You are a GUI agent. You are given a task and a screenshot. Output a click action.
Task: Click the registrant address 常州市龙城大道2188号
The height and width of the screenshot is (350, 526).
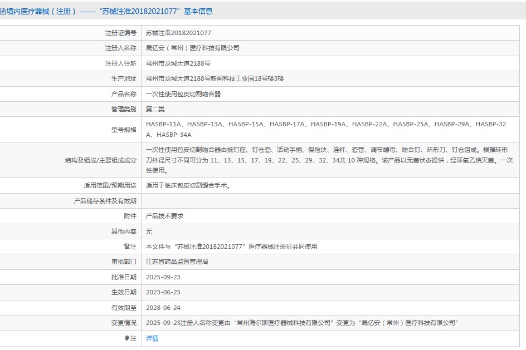tap(178, 64)
